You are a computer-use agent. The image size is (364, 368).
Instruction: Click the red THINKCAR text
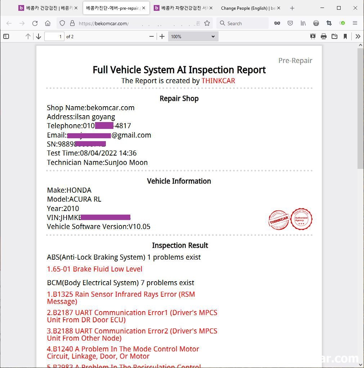218,81
